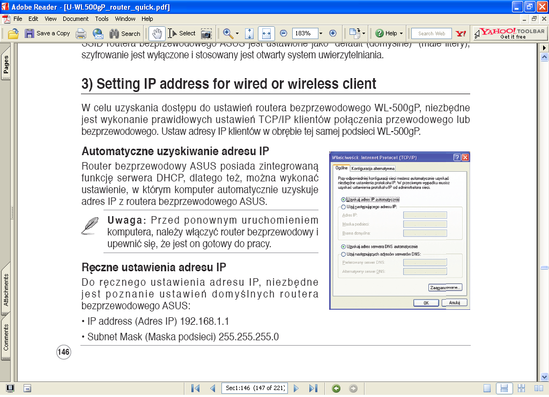
Task: Open the Comments navigation tab
Action: tap(6, 337)
